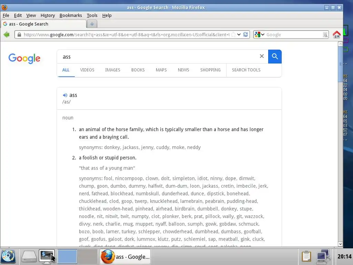Run search with the blue magnifier button

tap(275, 56)
